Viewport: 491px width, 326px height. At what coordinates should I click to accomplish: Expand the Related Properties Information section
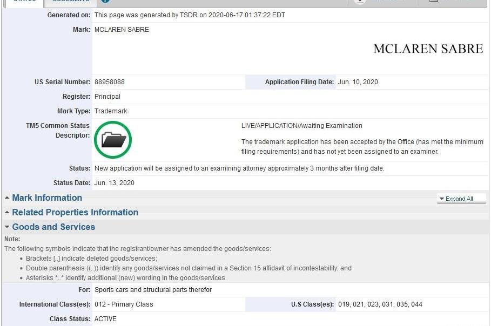75,212
